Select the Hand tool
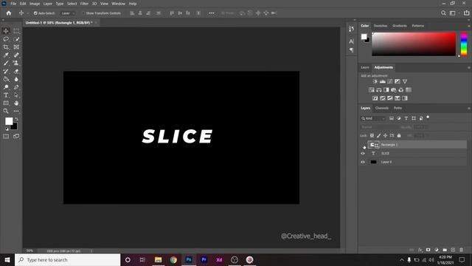The width and height of the screenshot is (472, 266). coord(16,103)
